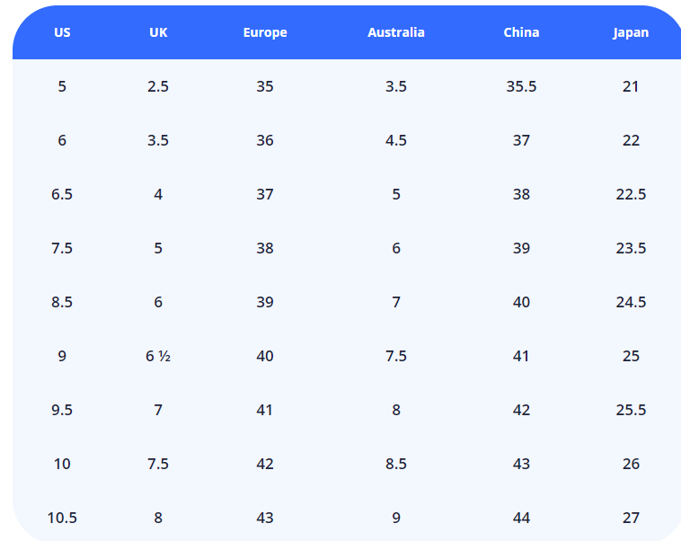Select the UK size 2.5 cell
681x541 pixels.
(x=158, y=86)
